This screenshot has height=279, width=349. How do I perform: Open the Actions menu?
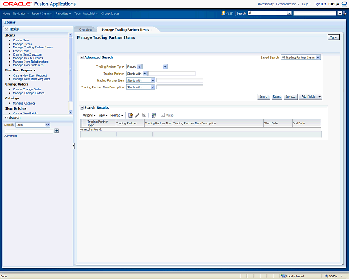pyautogui.click(x=89, y=116)
